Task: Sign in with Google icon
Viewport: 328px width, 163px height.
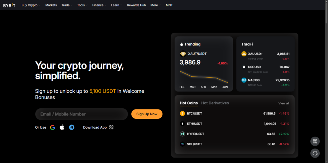Action: (x=53, y=127)
